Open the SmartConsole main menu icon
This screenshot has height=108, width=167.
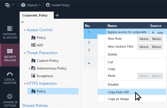pos(8,5)
